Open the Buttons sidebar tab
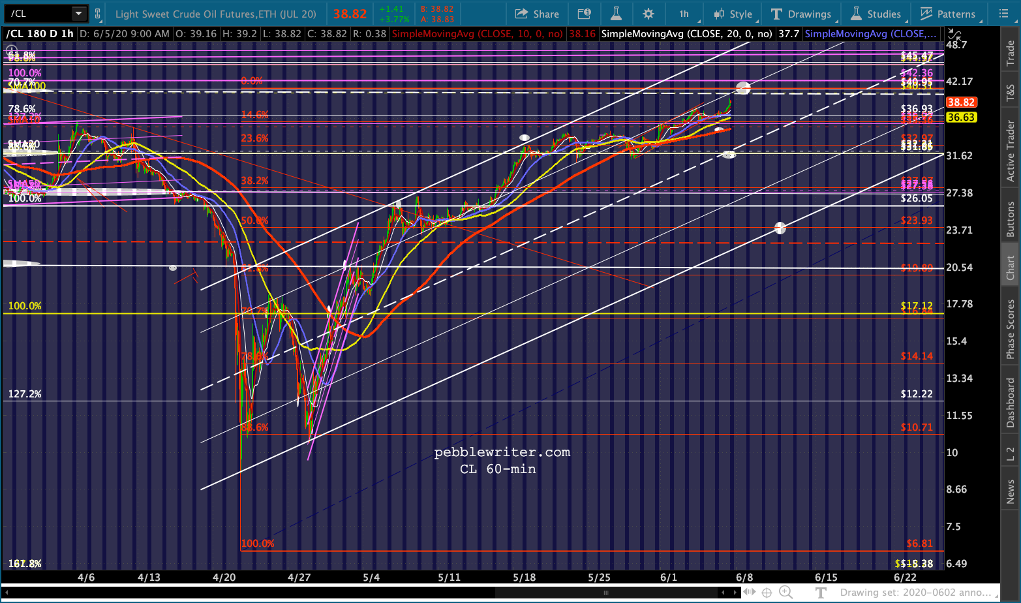 1011,219
